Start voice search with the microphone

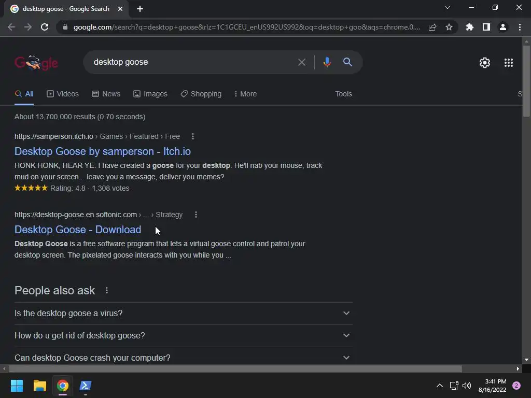pos(327,62)
